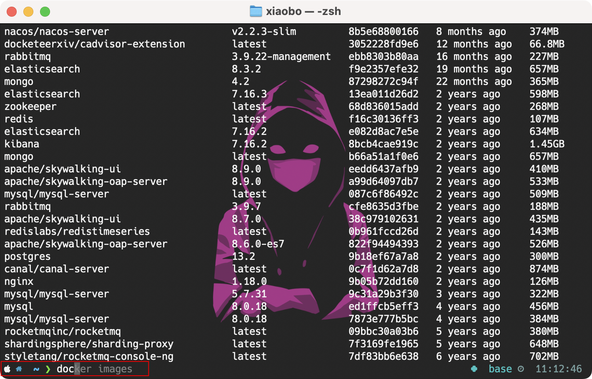Click size '66.8MB'
The height and width of the screenshot is (379, 592).
tap(547, 44)
